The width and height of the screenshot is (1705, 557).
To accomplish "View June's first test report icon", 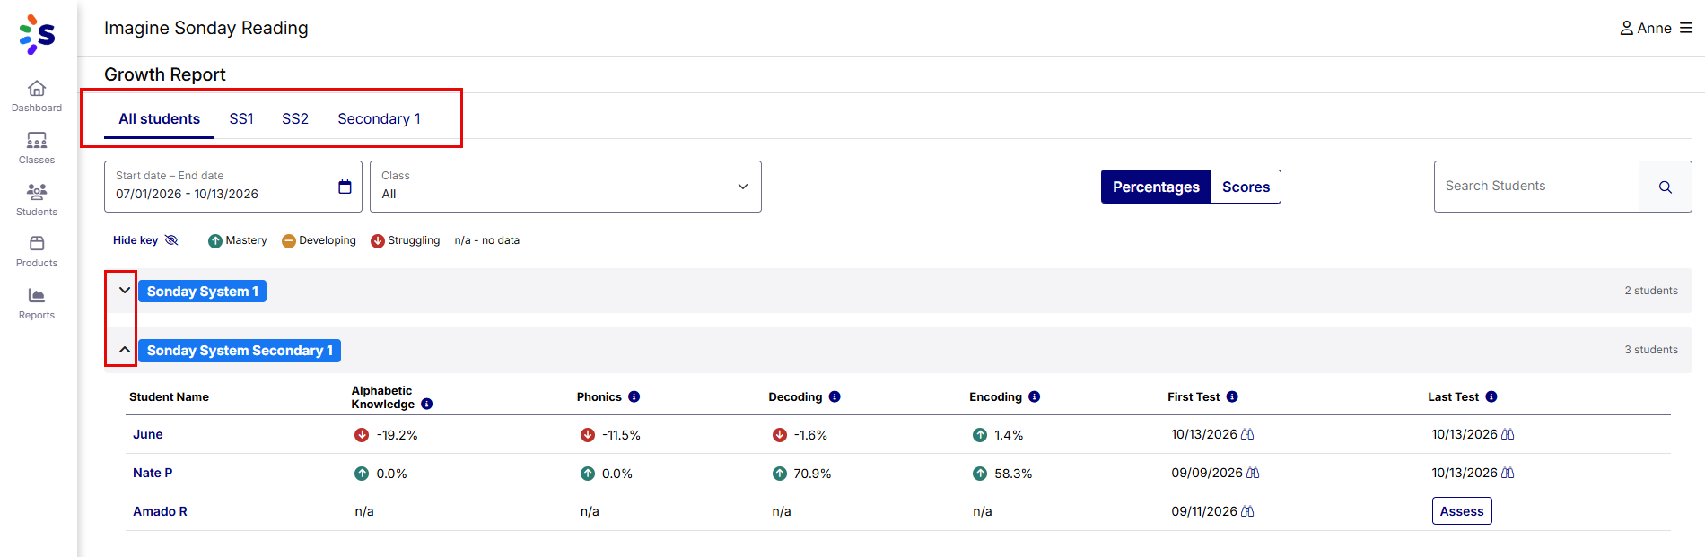I will (1247, 434).
